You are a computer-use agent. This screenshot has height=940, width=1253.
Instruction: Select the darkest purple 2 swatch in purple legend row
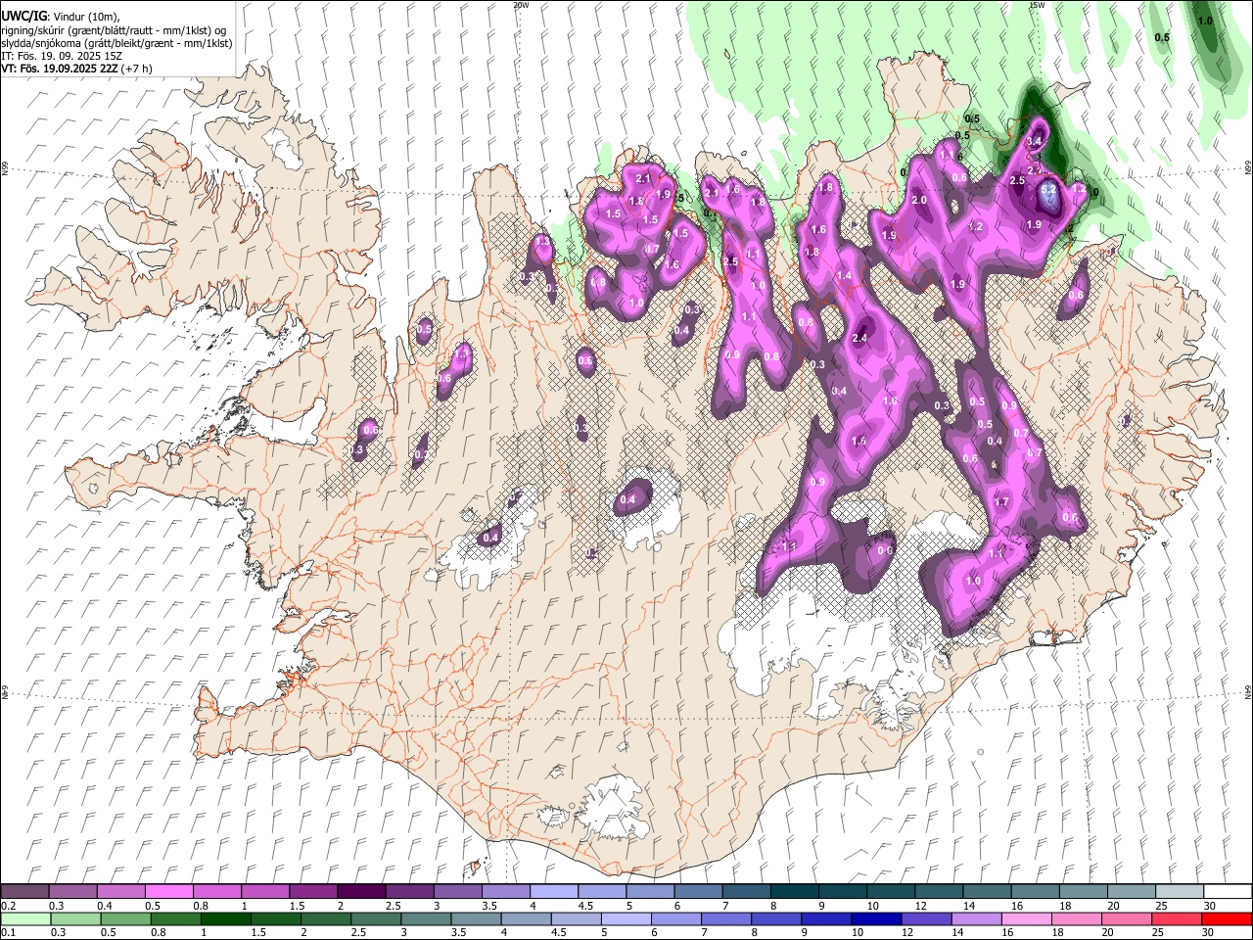tap(360, 891)
